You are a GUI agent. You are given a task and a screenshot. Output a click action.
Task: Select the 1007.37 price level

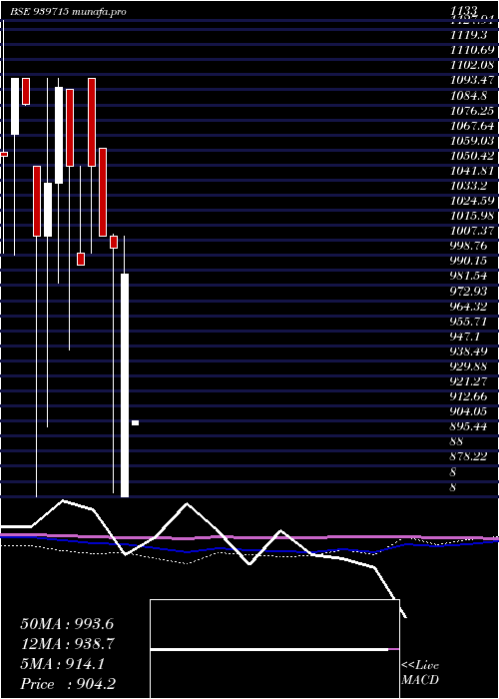[472, 231]
